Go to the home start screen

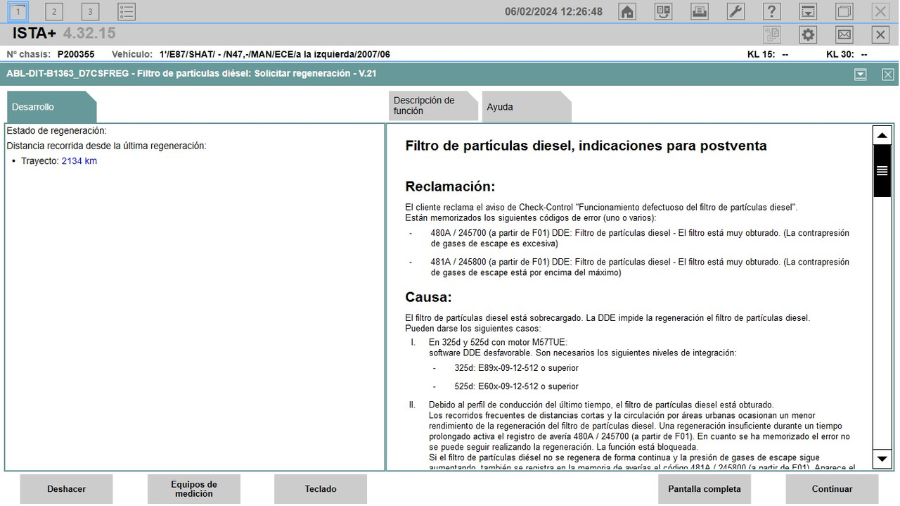[x=626, y=11]
